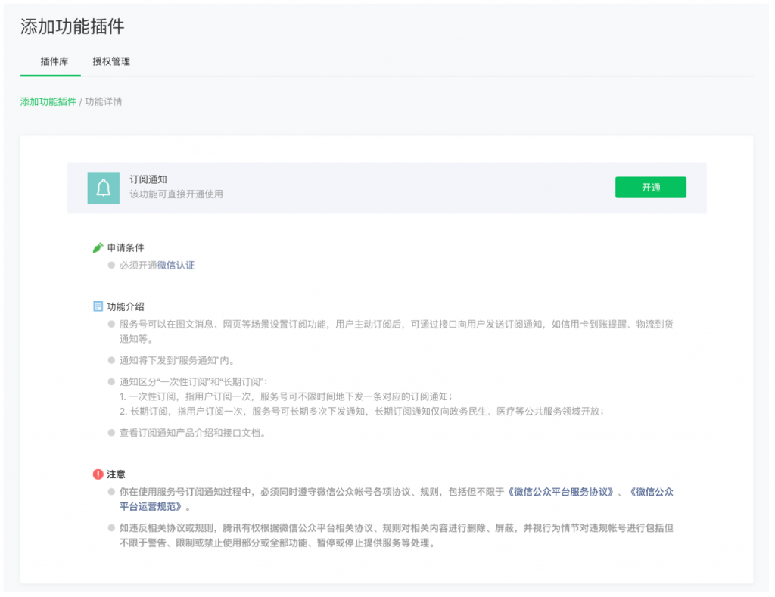This screenshot has height=597, width=775.
Task: Click the red warning icon beside 注意
Action: pos(98,474)
